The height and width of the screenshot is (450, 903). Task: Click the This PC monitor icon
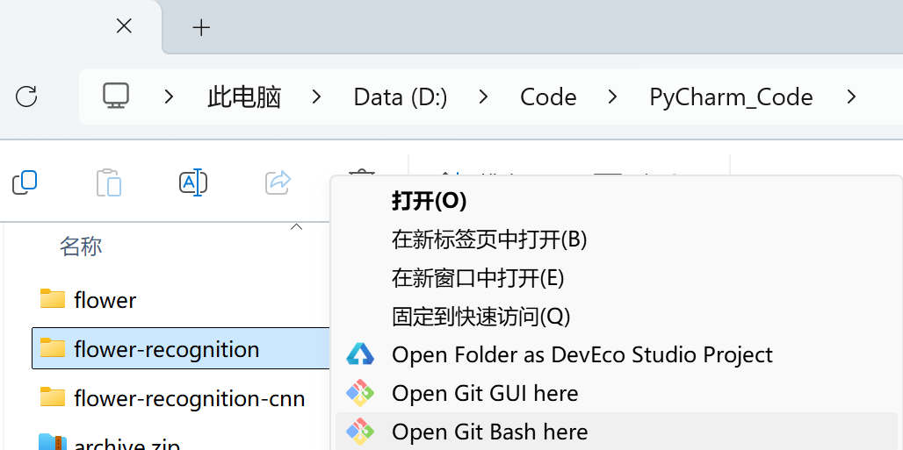[x=116, y=96]
